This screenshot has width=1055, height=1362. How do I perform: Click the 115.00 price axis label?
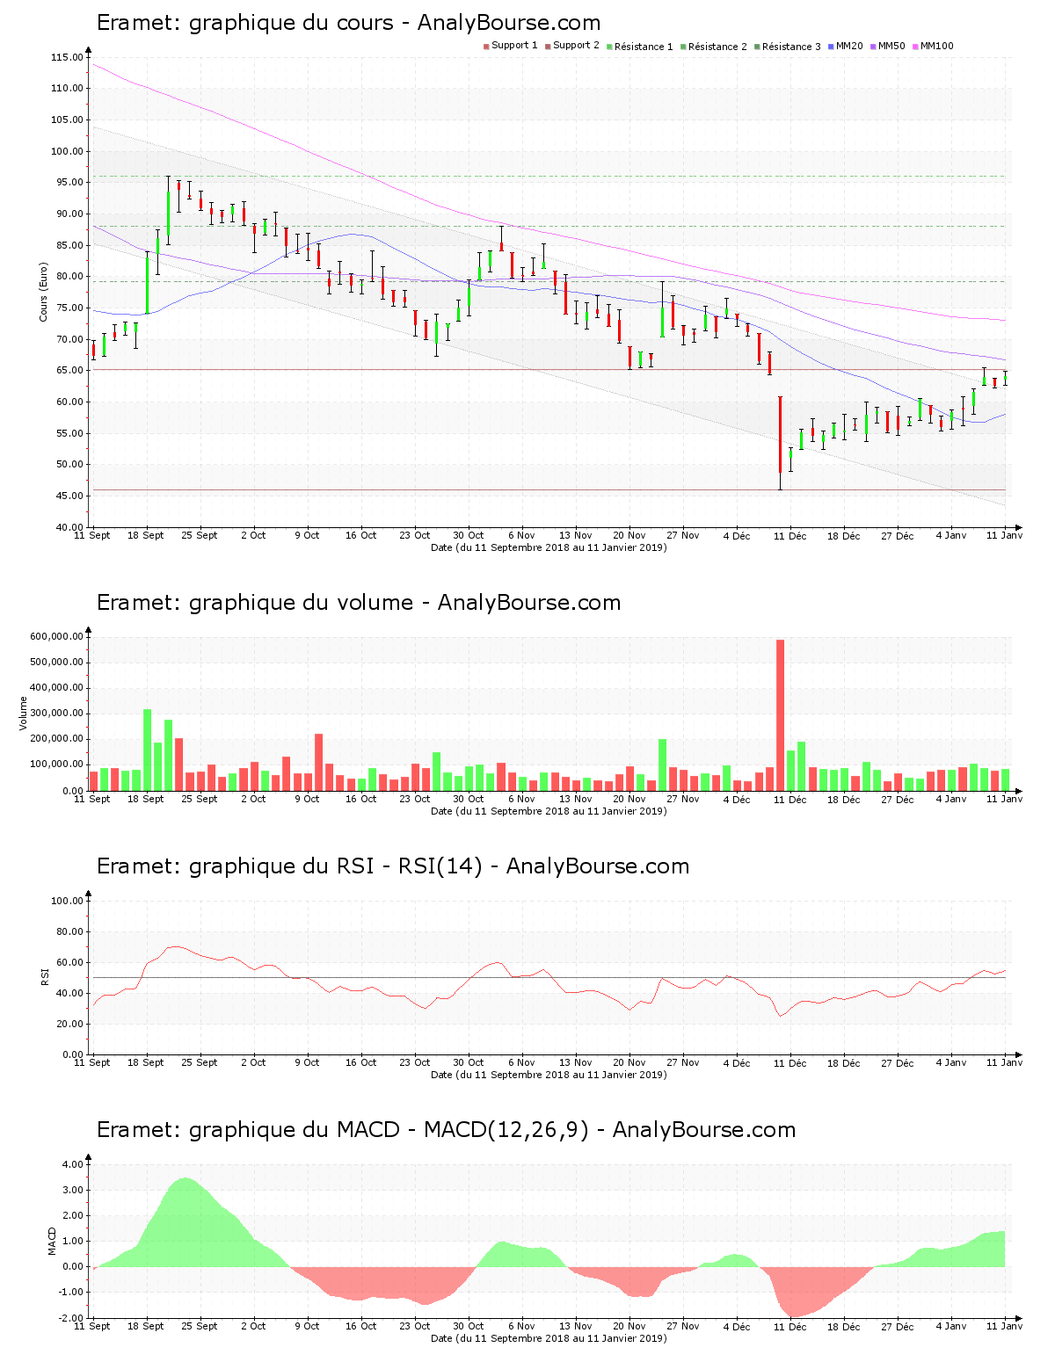(67, 58)
